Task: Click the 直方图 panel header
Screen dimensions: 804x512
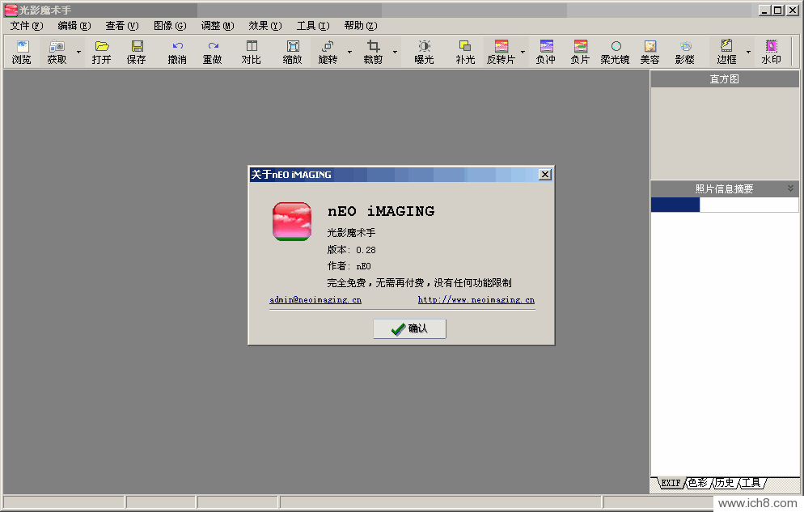Action: (725, 79)
